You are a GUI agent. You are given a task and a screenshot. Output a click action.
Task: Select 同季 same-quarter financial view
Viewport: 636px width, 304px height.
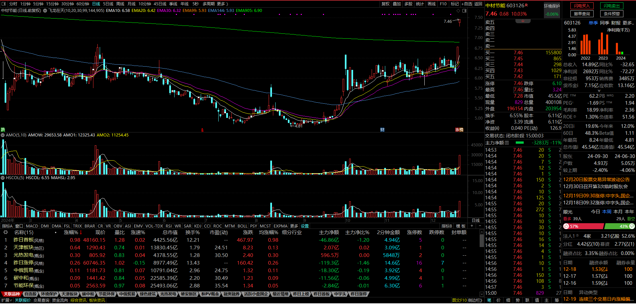(605, 23)
